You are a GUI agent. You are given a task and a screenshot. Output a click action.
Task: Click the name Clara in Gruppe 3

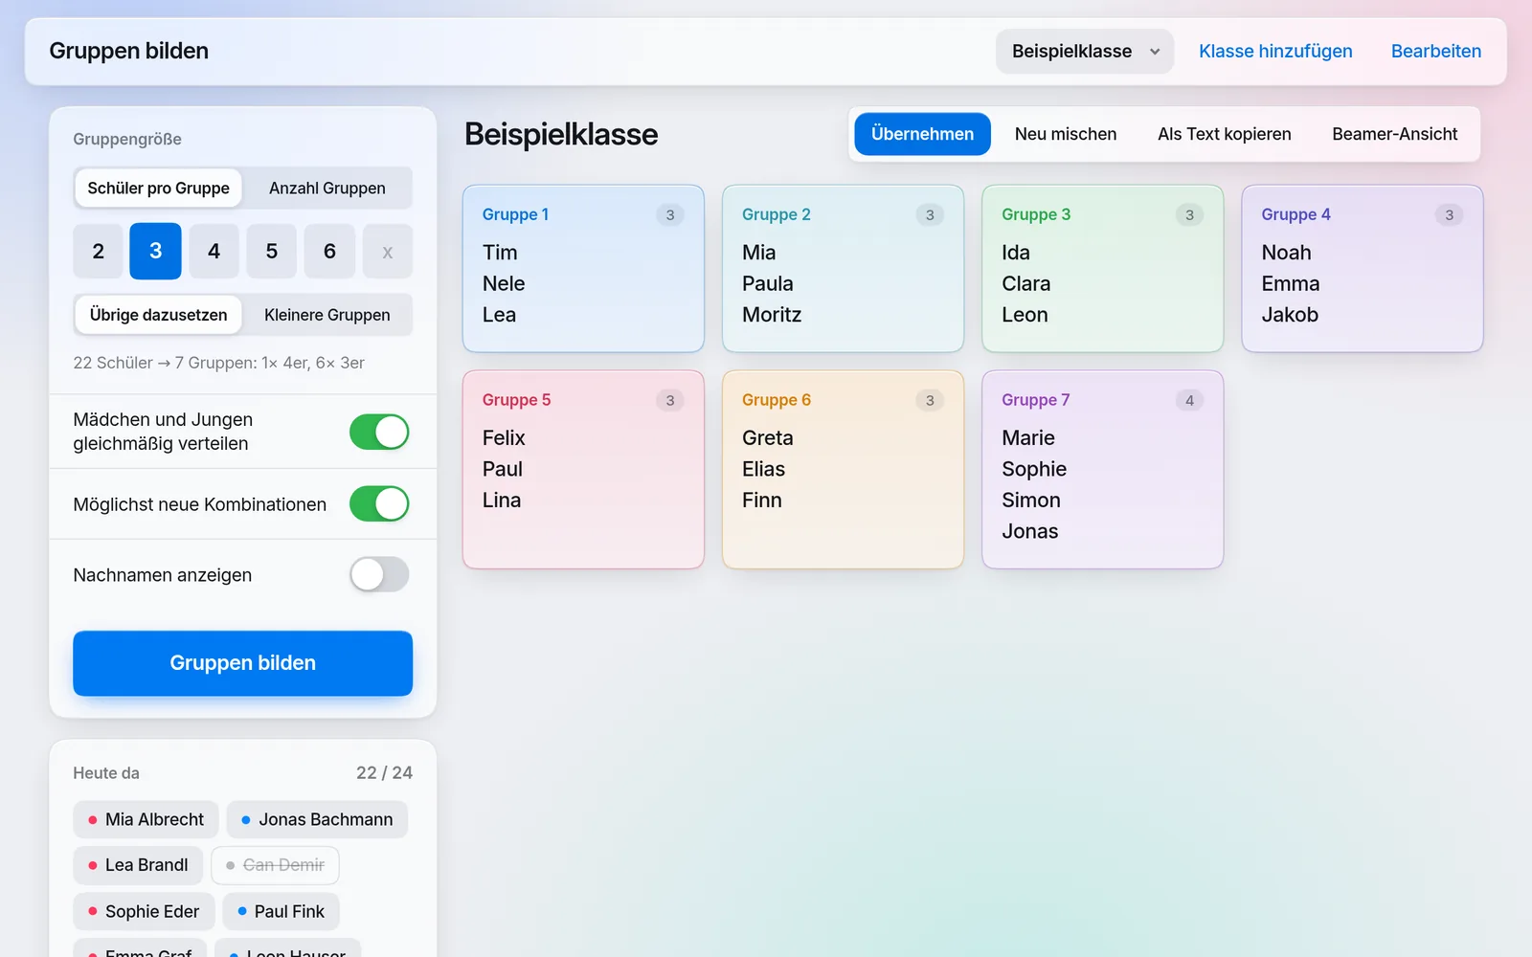pos(1026,284)
